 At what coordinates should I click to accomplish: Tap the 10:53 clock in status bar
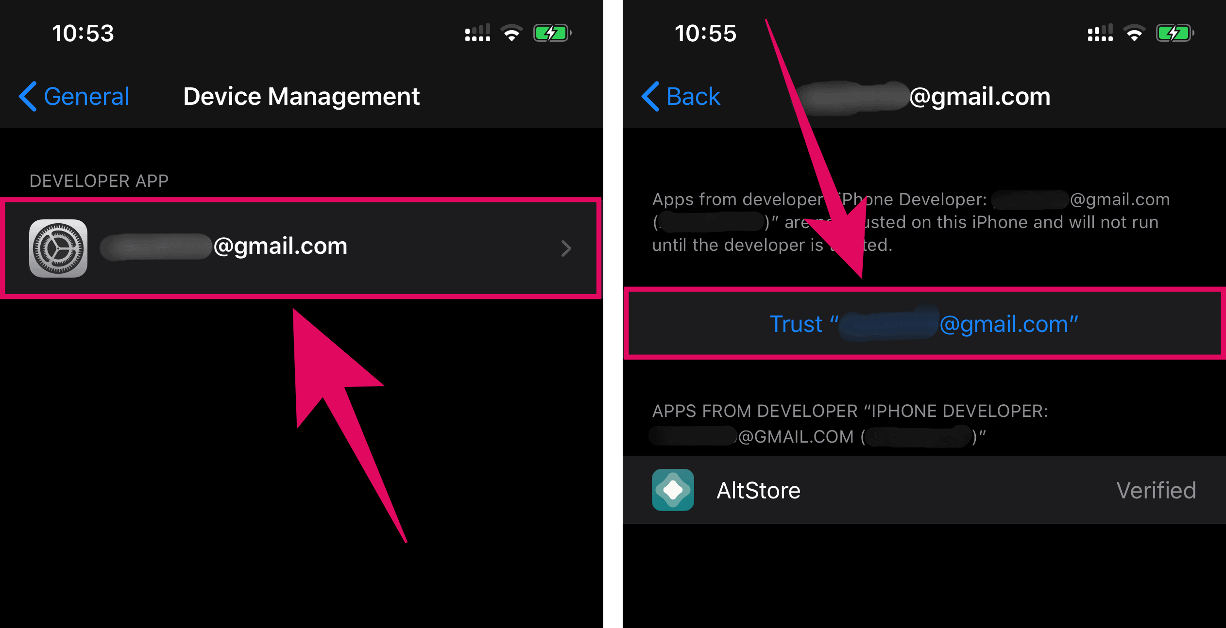click(83, 33)
